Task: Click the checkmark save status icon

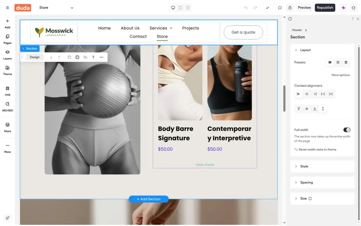Action: 267,8
